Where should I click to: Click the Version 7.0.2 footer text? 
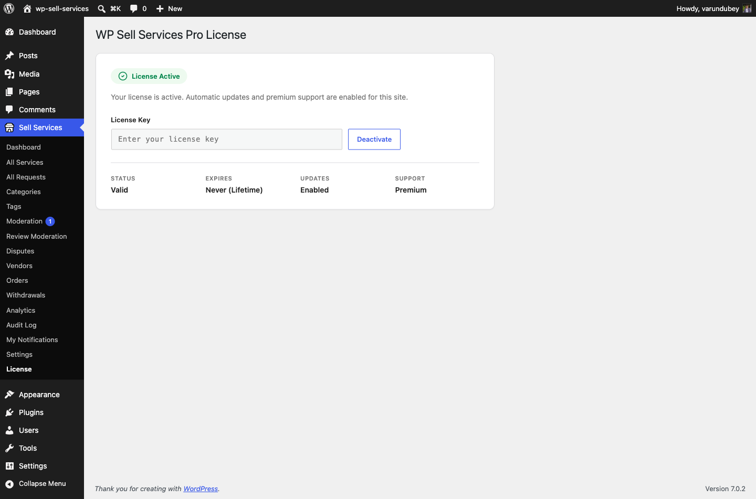(725, 489)
